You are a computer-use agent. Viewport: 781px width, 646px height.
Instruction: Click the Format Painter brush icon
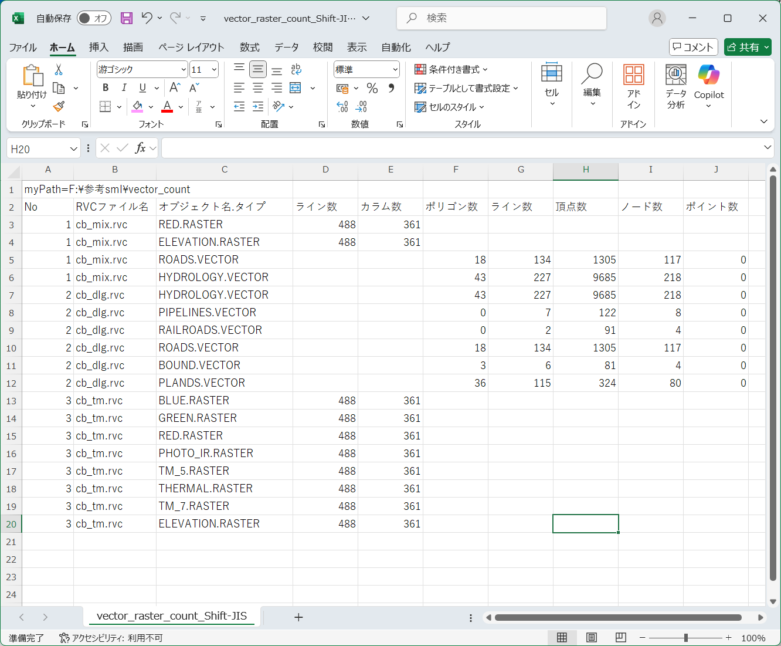point(59,106)
